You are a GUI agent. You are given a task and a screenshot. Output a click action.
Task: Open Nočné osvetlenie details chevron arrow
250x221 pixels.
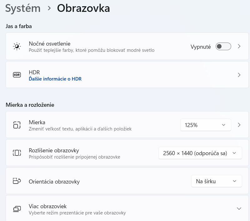click(x=239, y=47)
